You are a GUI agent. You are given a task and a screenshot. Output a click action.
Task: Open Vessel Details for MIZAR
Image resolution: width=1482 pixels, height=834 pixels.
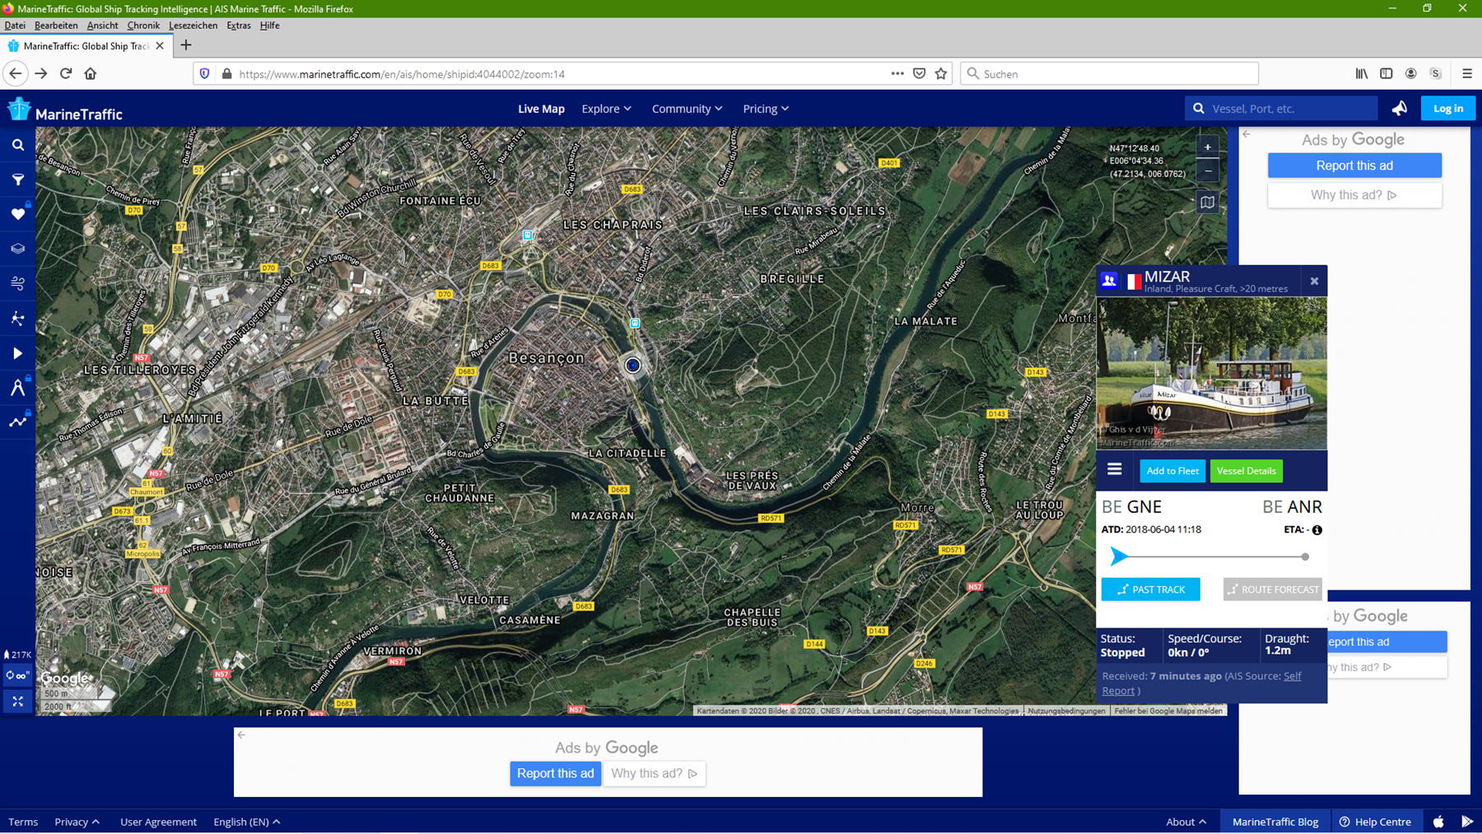pyautogui.click(x=1246, y=471)
